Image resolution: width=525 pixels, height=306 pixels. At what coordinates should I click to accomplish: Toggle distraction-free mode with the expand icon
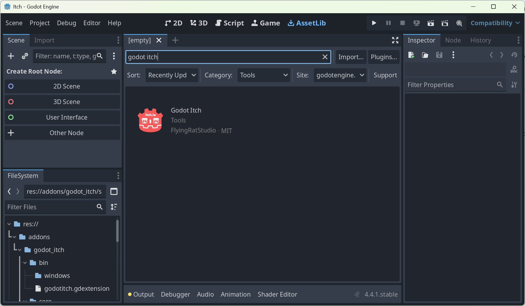pyautogui.click(x=395, y=40)
